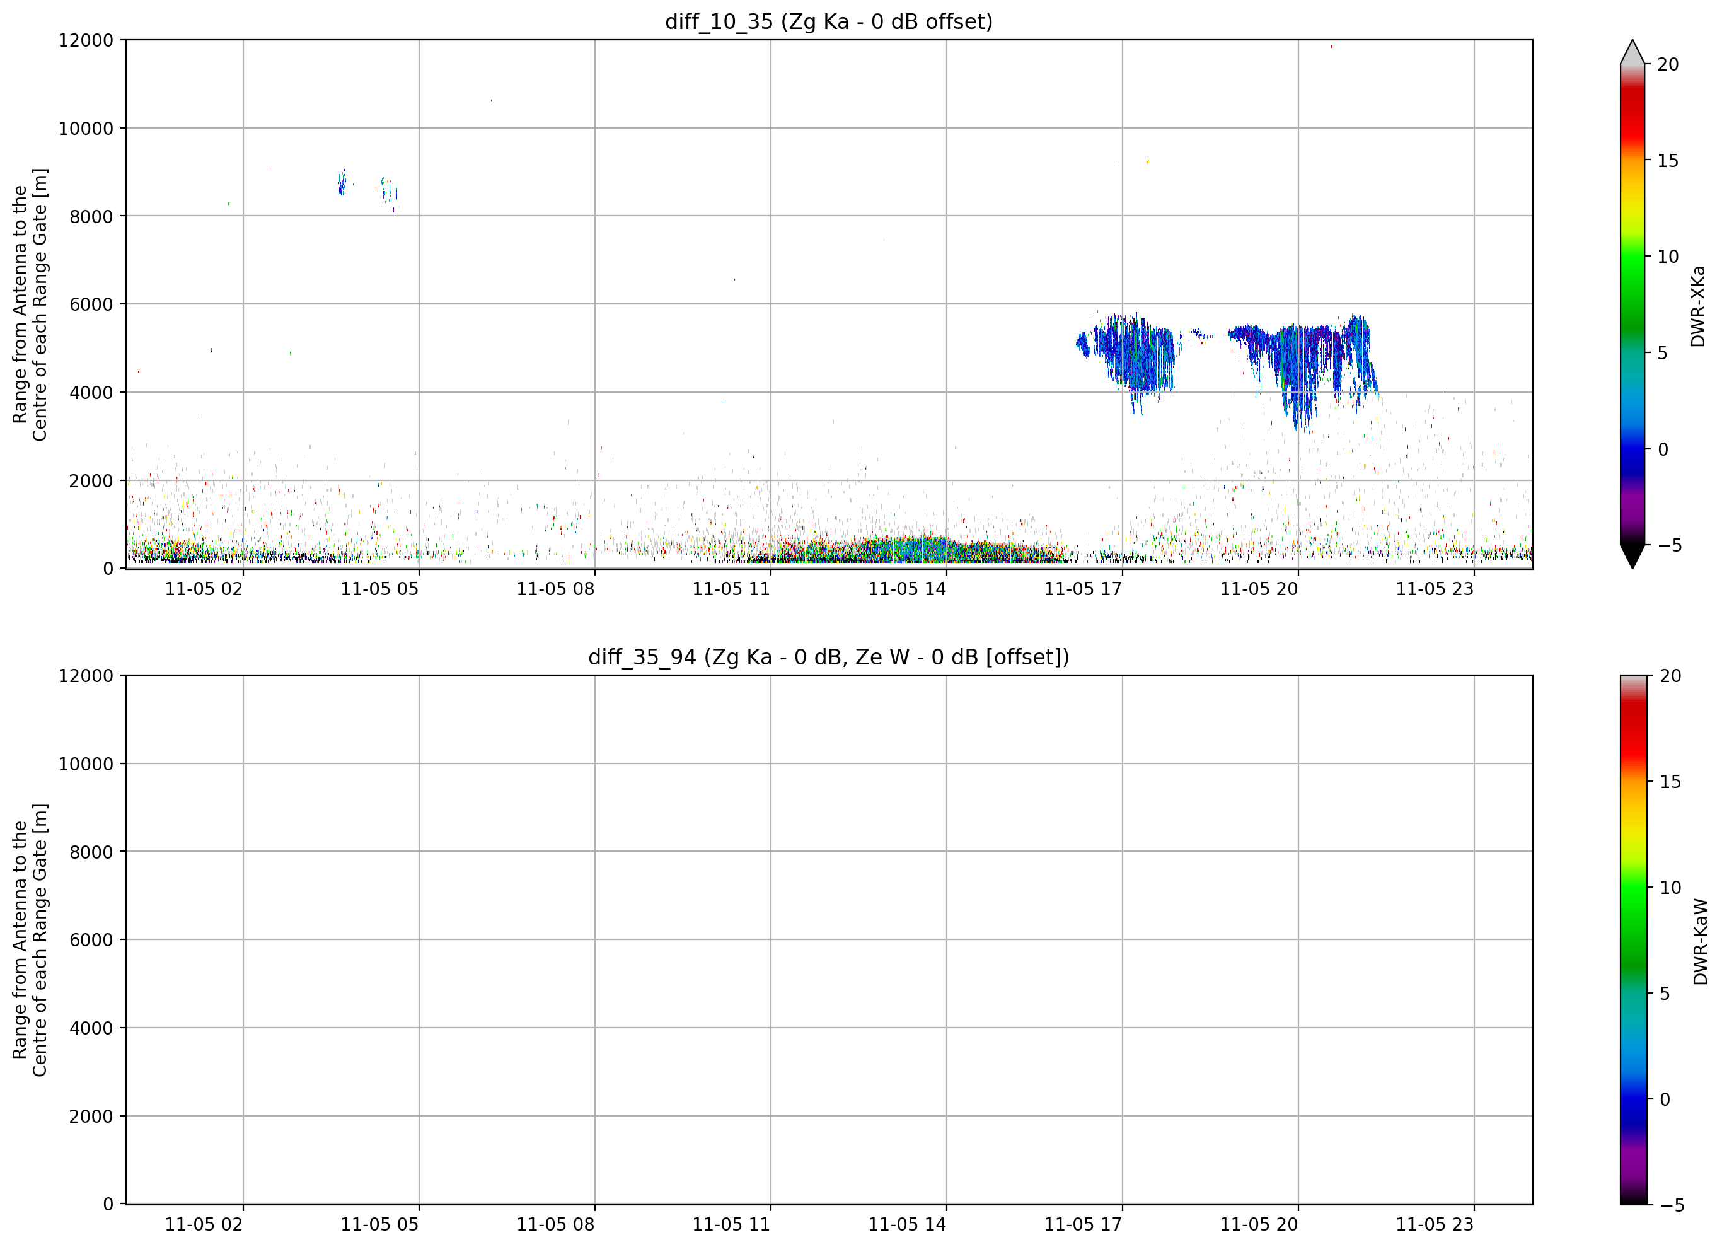Click the 15 tick on DWR-KaW colorbar
Viewport: 1722px width, 1247px height.
1670,782
